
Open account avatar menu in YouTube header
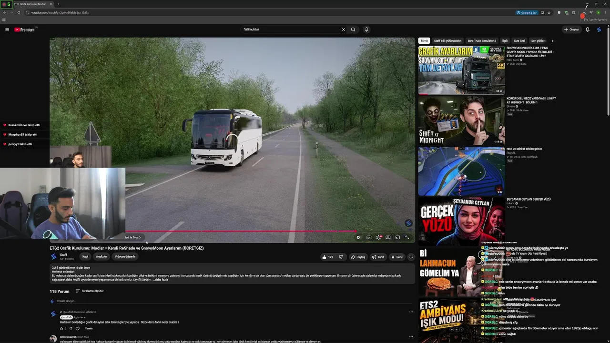tap(599, 30)
